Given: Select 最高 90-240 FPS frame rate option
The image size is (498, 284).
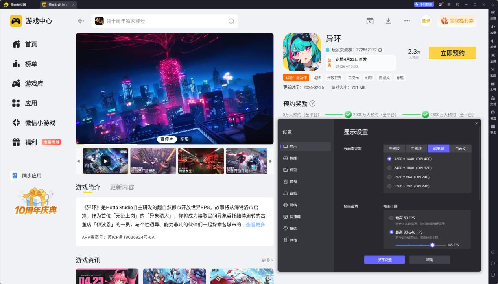Looking at the screenshot, I should tap(406, 232).
